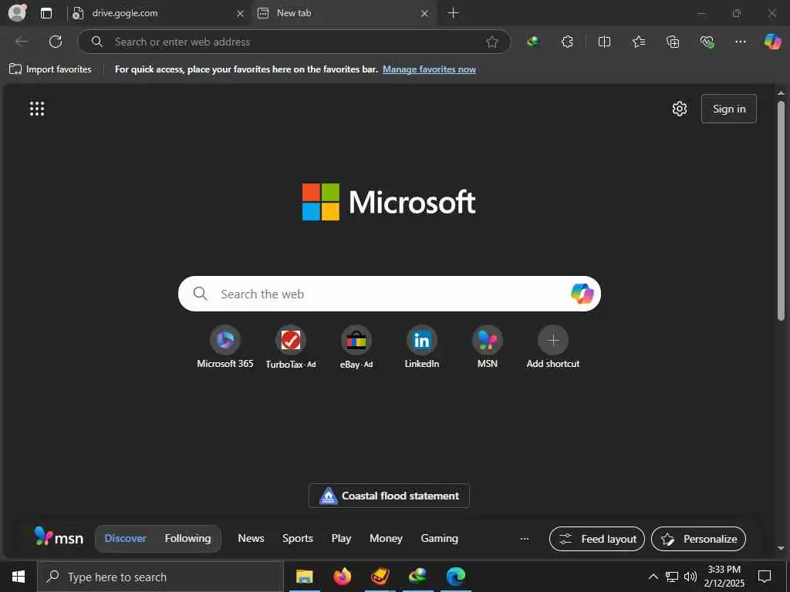Open the Microsoft 365 shortcut
790x592 pixels.
click(x=225, y=348)
